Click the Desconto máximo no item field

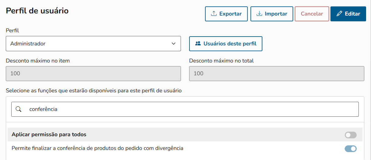93,73
